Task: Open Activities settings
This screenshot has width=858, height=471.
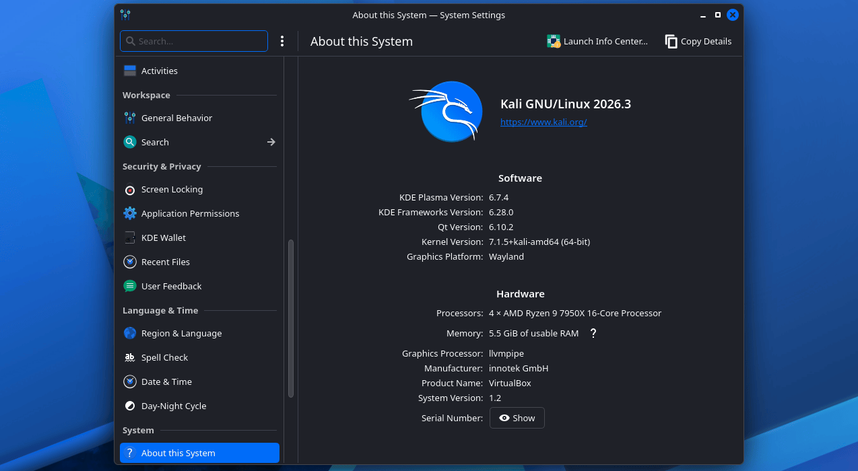Action: pos(199,71)
